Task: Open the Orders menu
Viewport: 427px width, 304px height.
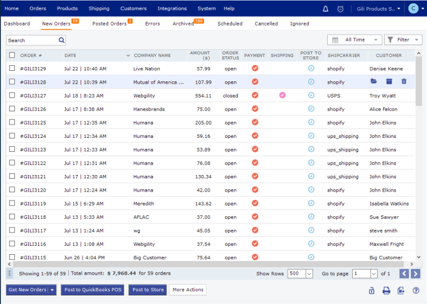Action: pos(38,8)
